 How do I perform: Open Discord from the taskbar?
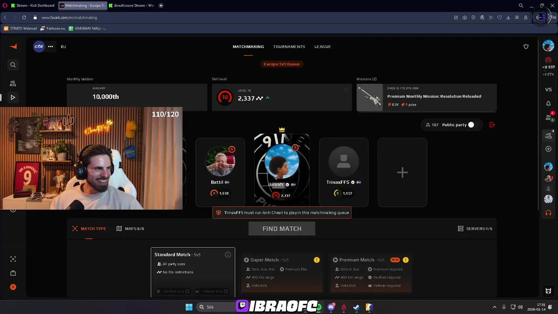331,307
